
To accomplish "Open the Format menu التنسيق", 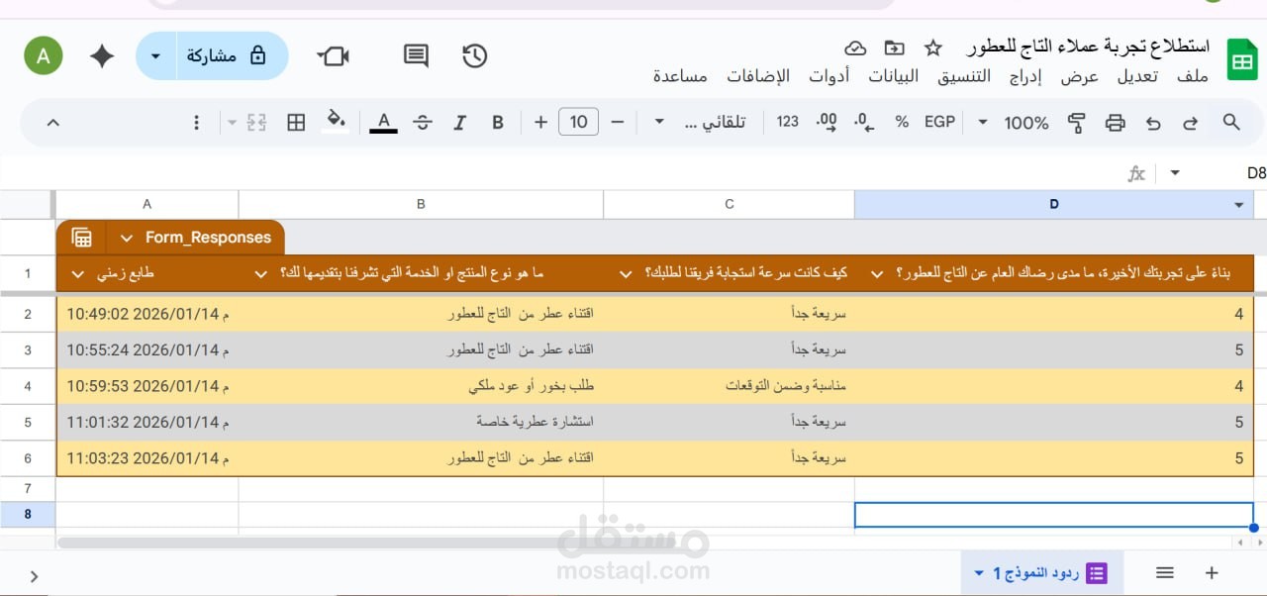I will click(x=963, y=76).
